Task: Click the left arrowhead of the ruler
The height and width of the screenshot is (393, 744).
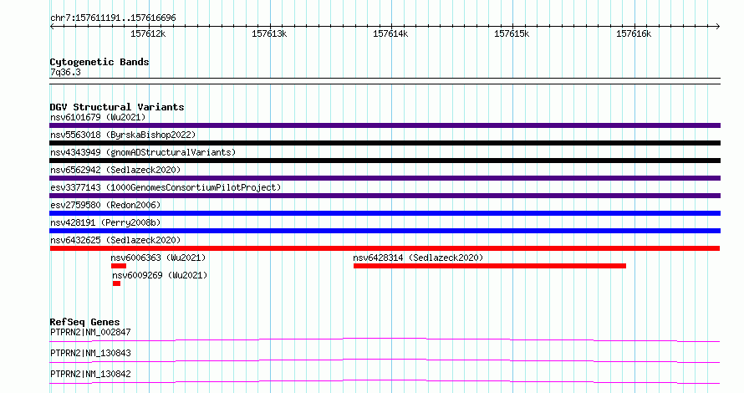Action: pyautogui.click(x=52, y=27)
